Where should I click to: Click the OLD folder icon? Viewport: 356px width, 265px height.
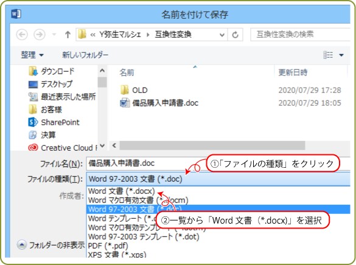pyautogui.click(x=124, y=90)
